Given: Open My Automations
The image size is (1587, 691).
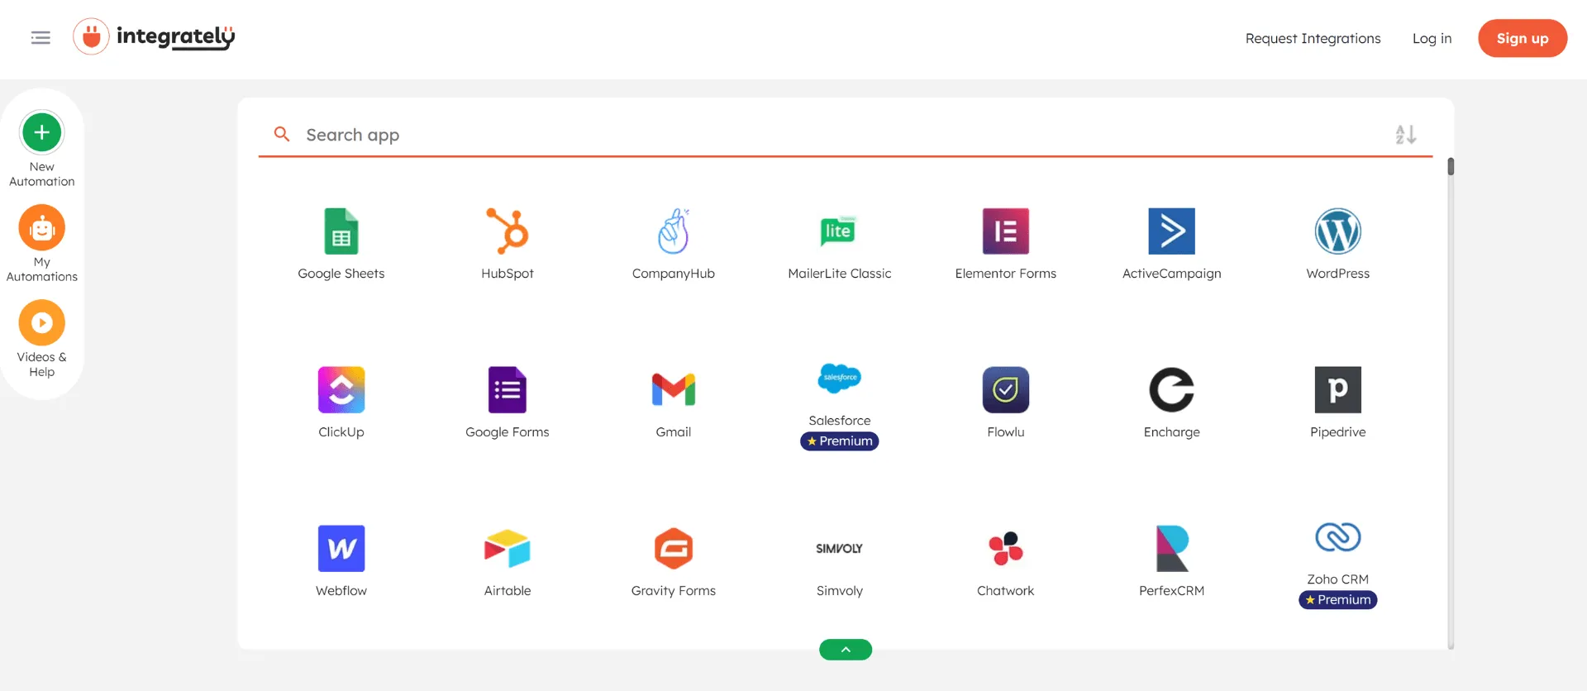Looking at the screenshot, I should coord(42,244).
